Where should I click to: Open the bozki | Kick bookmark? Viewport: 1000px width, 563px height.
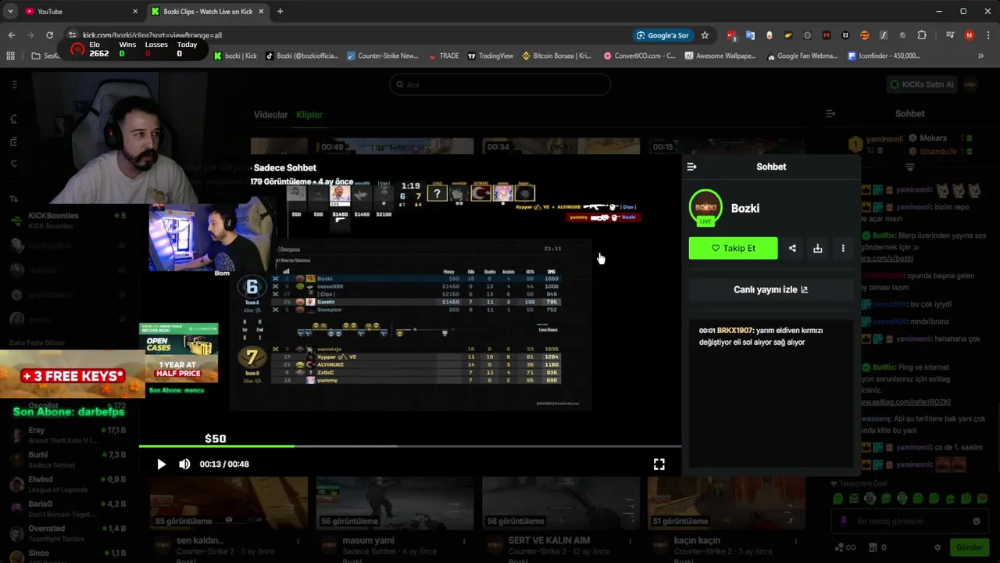click(x=235, y=56)
